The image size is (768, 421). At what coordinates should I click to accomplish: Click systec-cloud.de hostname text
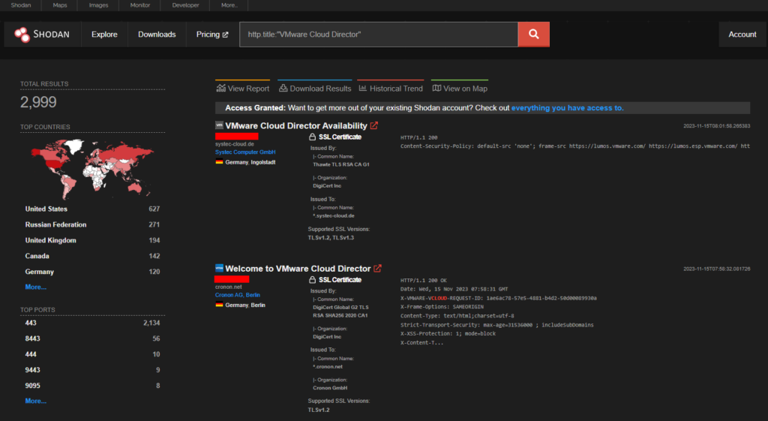pyautogui.click(x=235, y=144)
